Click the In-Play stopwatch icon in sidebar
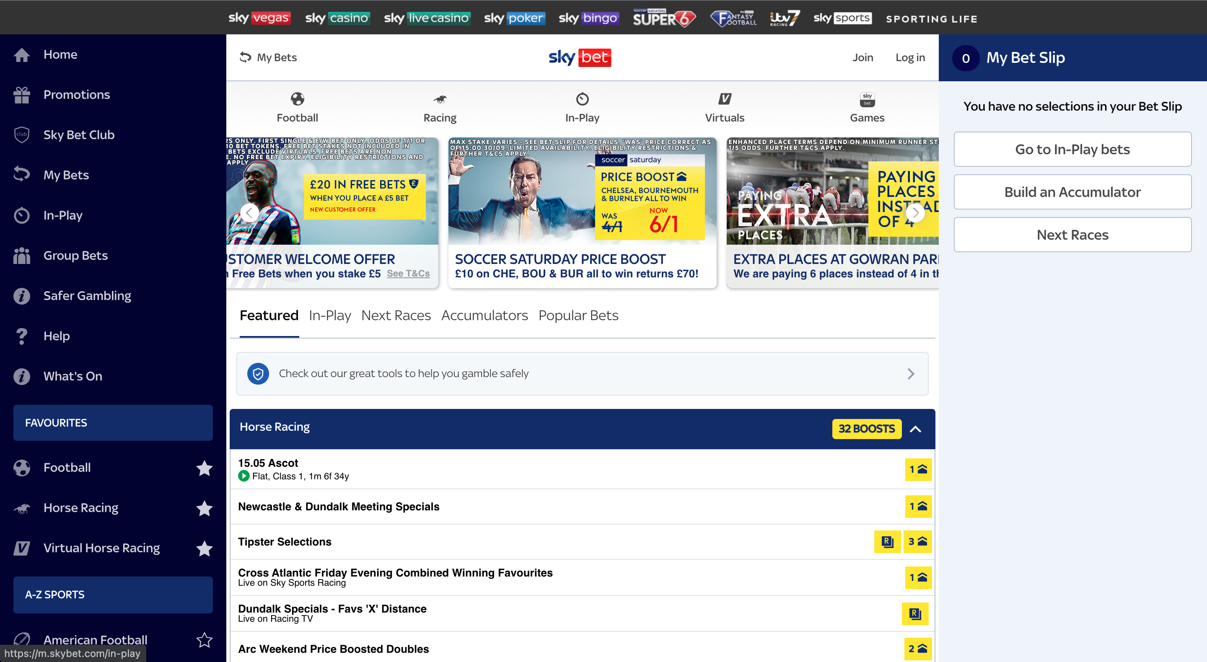 [21, 215]
